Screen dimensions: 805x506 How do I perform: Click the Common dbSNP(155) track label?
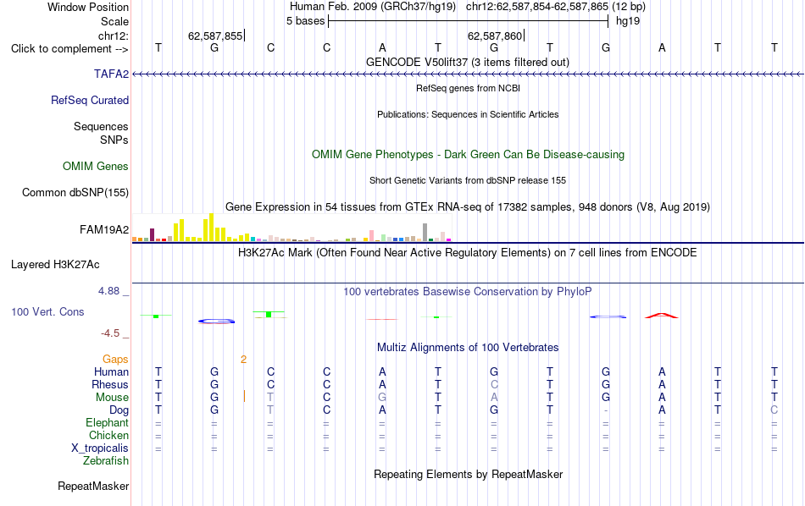tap(75, 193)
